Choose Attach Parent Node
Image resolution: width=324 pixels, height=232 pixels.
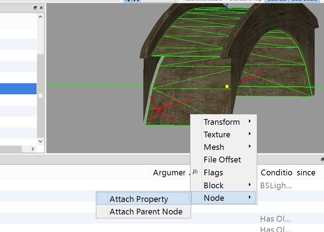[143, 211]
